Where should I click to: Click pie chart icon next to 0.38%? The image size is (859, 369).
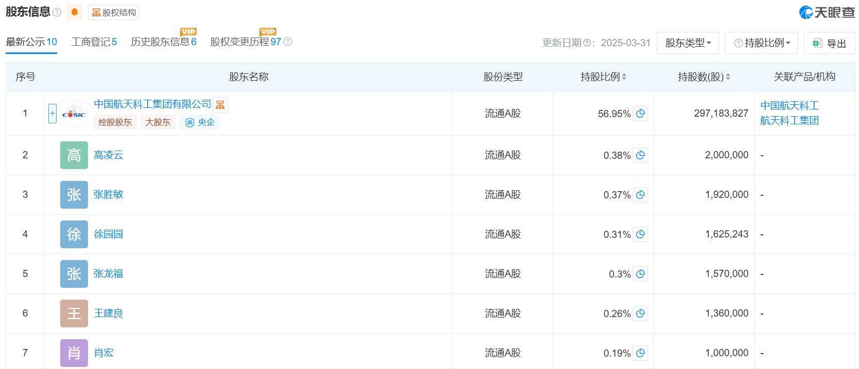coord(640,155)
